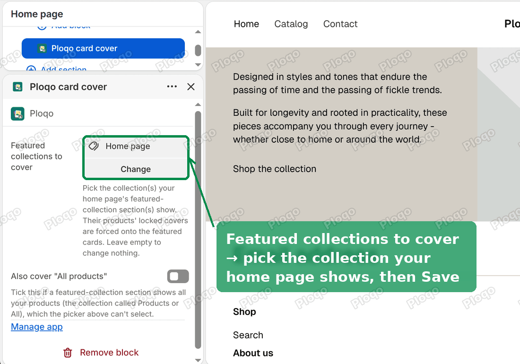Screen dimensions: 520x364
Task: Click Remove block
Action: coord(101,352)
